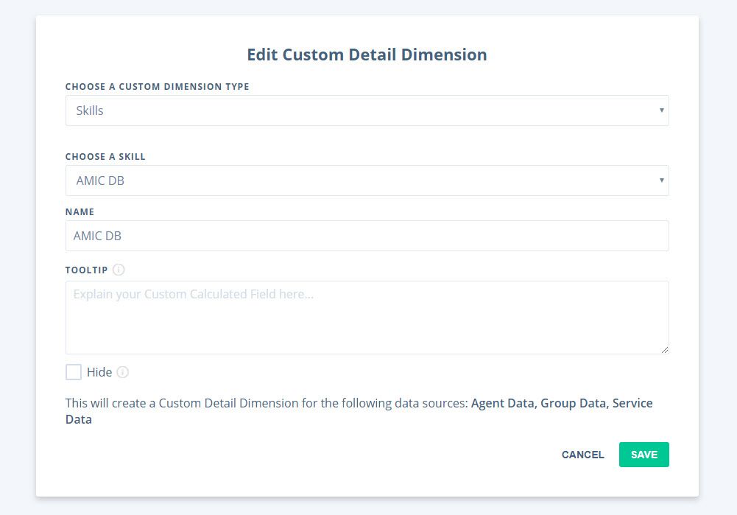
Task: Click inside the Tooltip text area
Action: coord(367,317)
